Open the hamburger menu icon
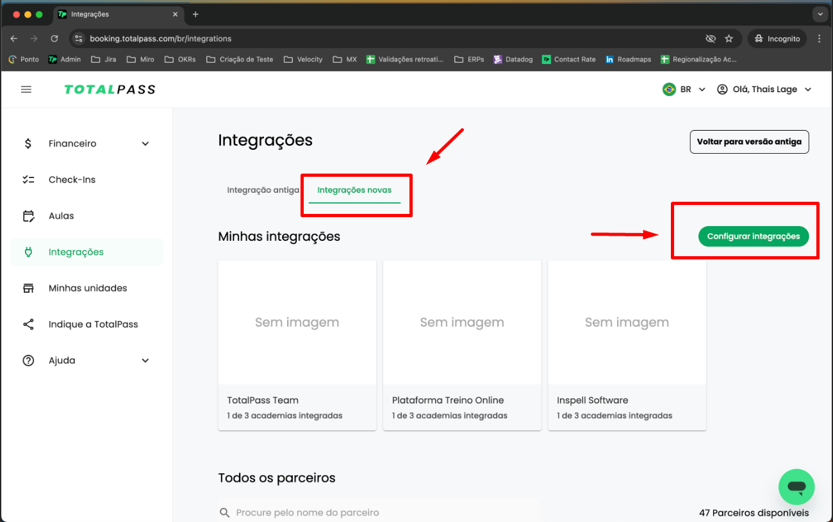 point(26,90)
